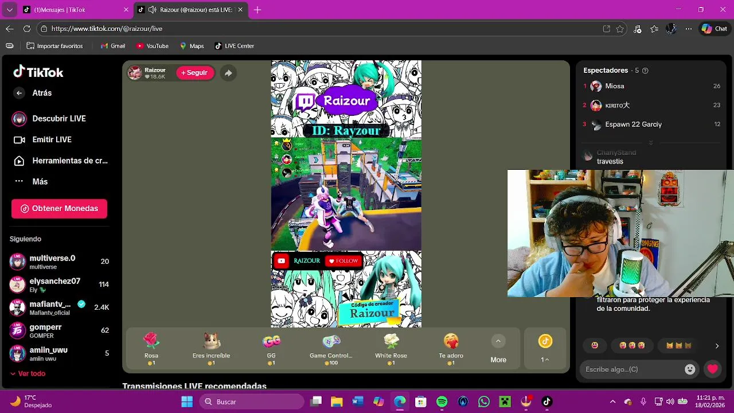The width and height of the screenshot is (734, 413).
Task: Open Gmail bookmark
Action: click(112, 46)
